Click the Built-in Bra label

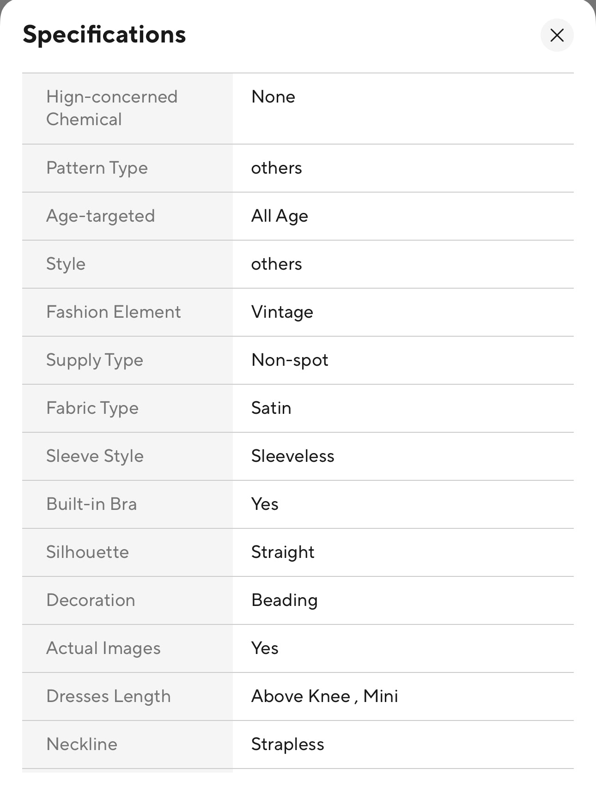91,504
